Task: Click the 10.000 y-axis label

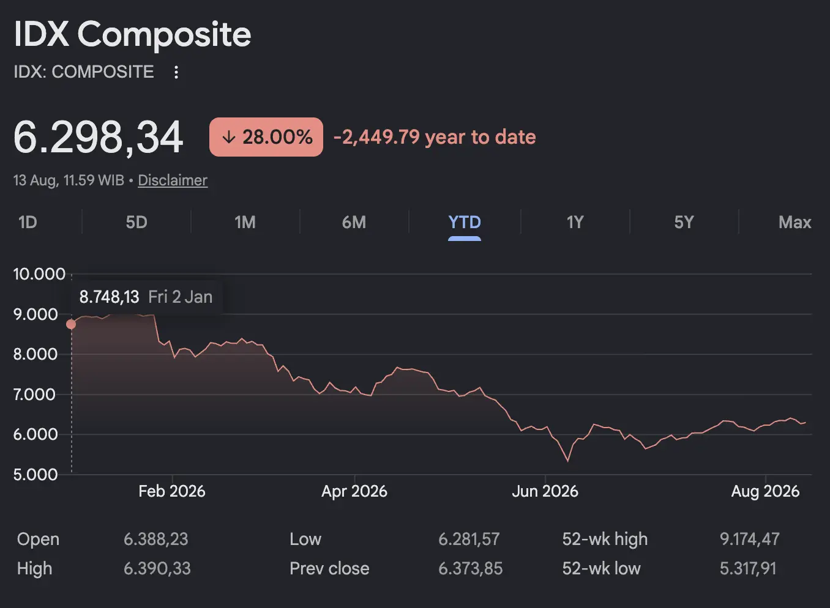Action: pyautogui.click(x=39, y=274)
